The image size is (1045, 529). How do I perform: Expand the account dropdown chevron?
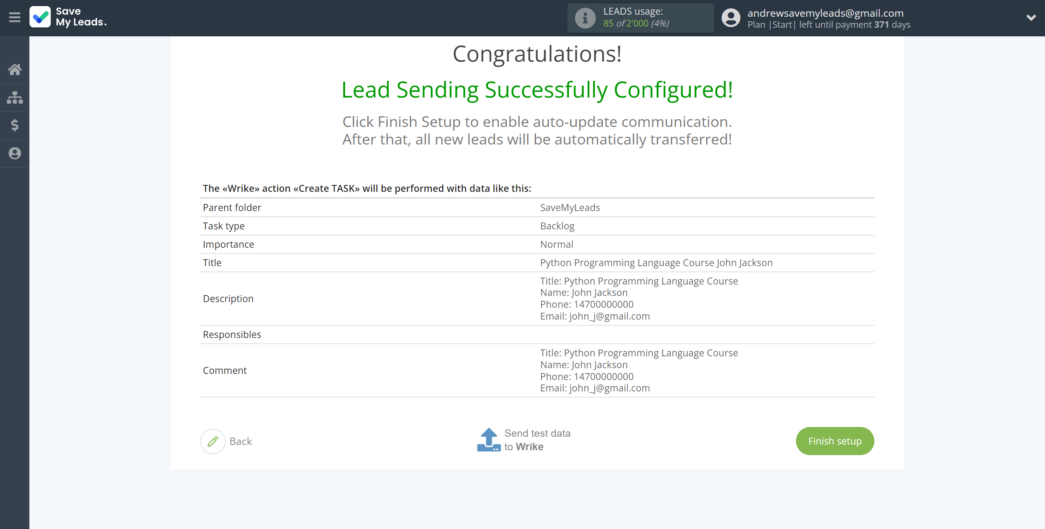(x=1031, y=18)
